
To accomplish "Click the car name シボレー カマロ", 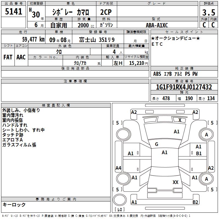I will (x=71, y=12).
